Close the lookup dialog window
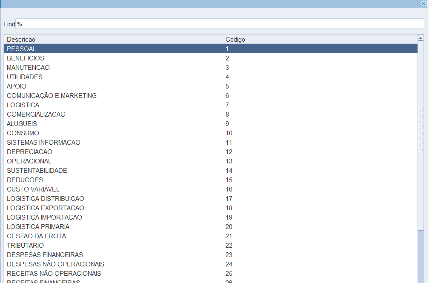429x283 pixels. 423,3
